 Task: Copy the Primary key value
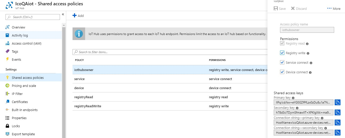(337, 102)
